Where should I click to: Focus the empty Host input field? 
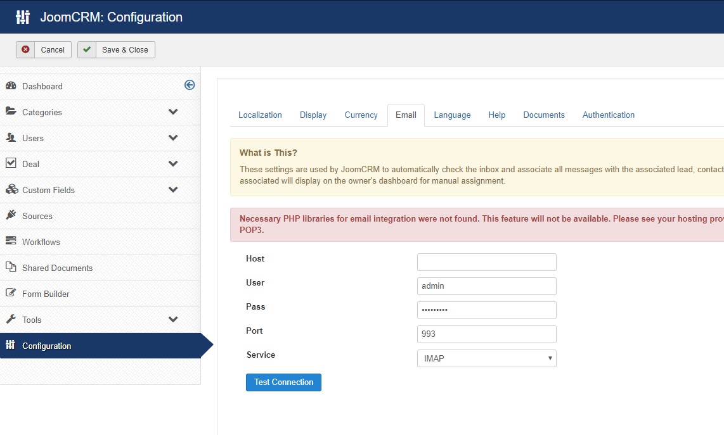tap(487, 262)
